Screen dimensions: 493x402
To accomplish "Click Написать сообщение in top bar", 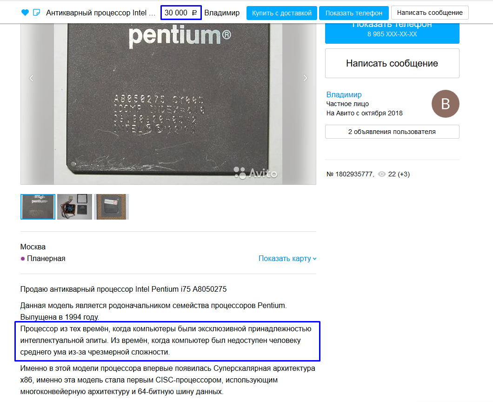I will [430, 13].
